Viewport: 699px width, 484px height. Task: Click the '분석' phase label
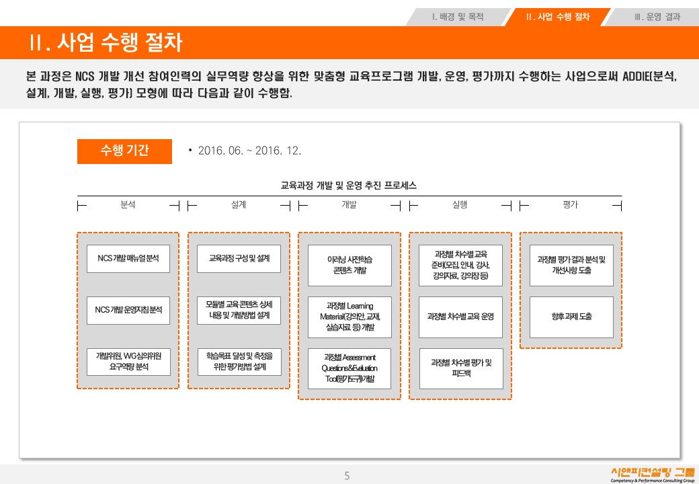(x=128, y=204)
